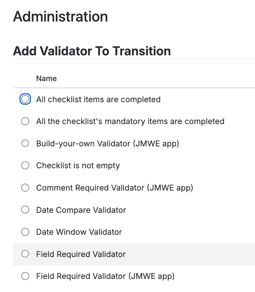The width and height of the screenshot is (255, 292).
Task: Click the 'Field Required Validator (JMWE app)' label
Action: click(105, 276)
